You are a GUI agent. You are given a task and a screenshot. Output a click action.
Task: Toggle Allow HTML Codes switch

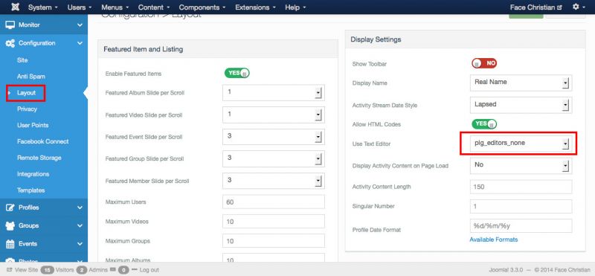484,123
